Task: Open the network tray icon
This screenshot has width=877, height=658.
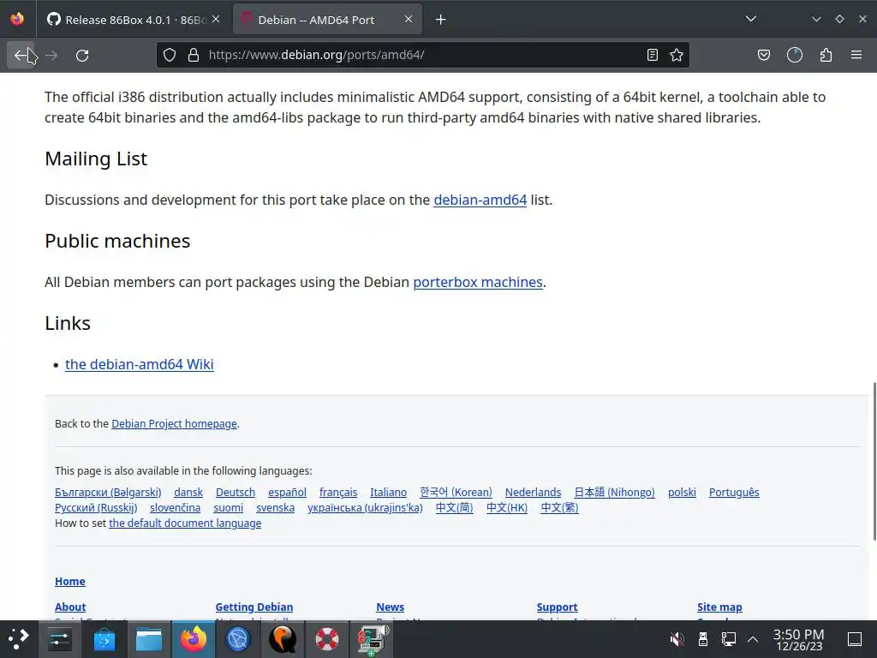Action: [729, 638]
